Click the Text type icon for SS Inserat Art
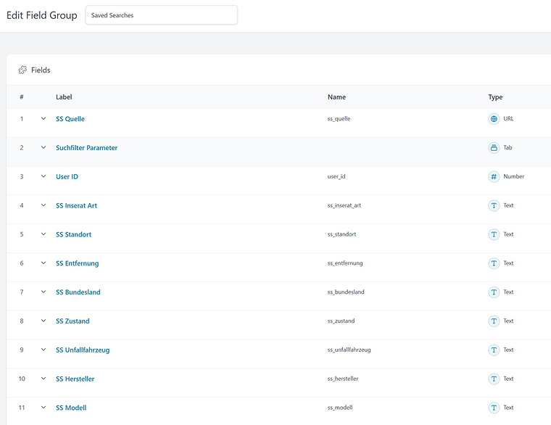 click(x=494, y=205)
